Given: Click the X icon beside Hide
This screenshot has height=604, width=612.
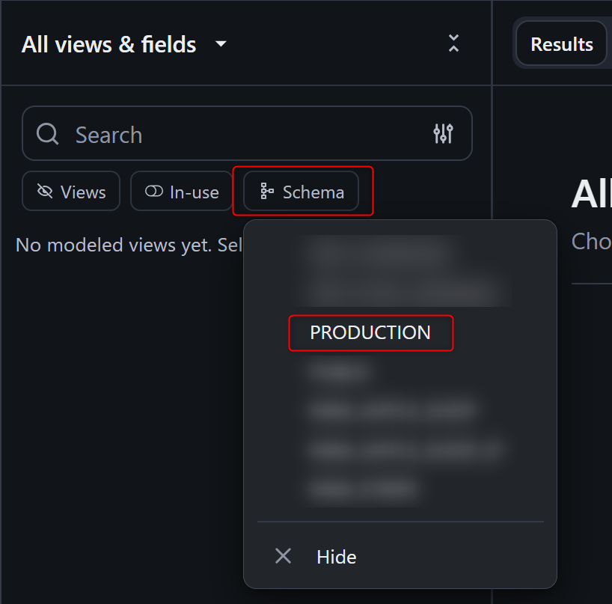Looking at the screenshot, I should coord(283,556).
